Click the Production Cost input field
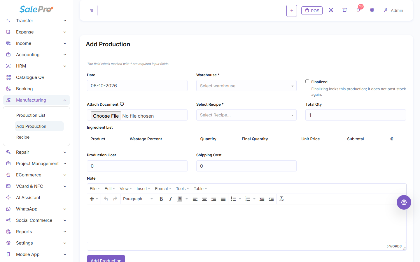Viewport: 420px width, 262px height. click(137, 166)
